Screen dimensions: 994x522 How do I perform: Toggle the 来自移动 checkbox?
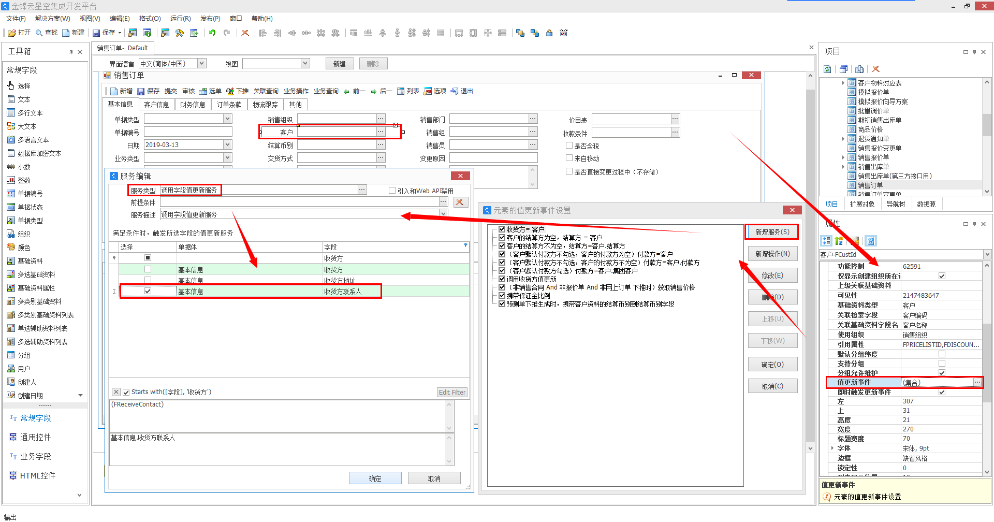pyautogui.click(x=569, y=158)
